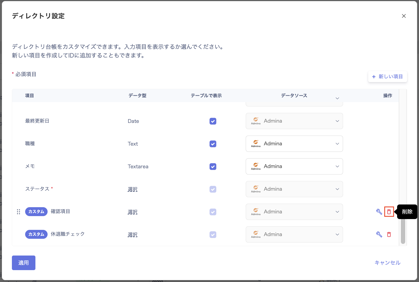The image size is (419, 282).
Task: Uncheck table display for 最終更新日
Action: [213, 121]
